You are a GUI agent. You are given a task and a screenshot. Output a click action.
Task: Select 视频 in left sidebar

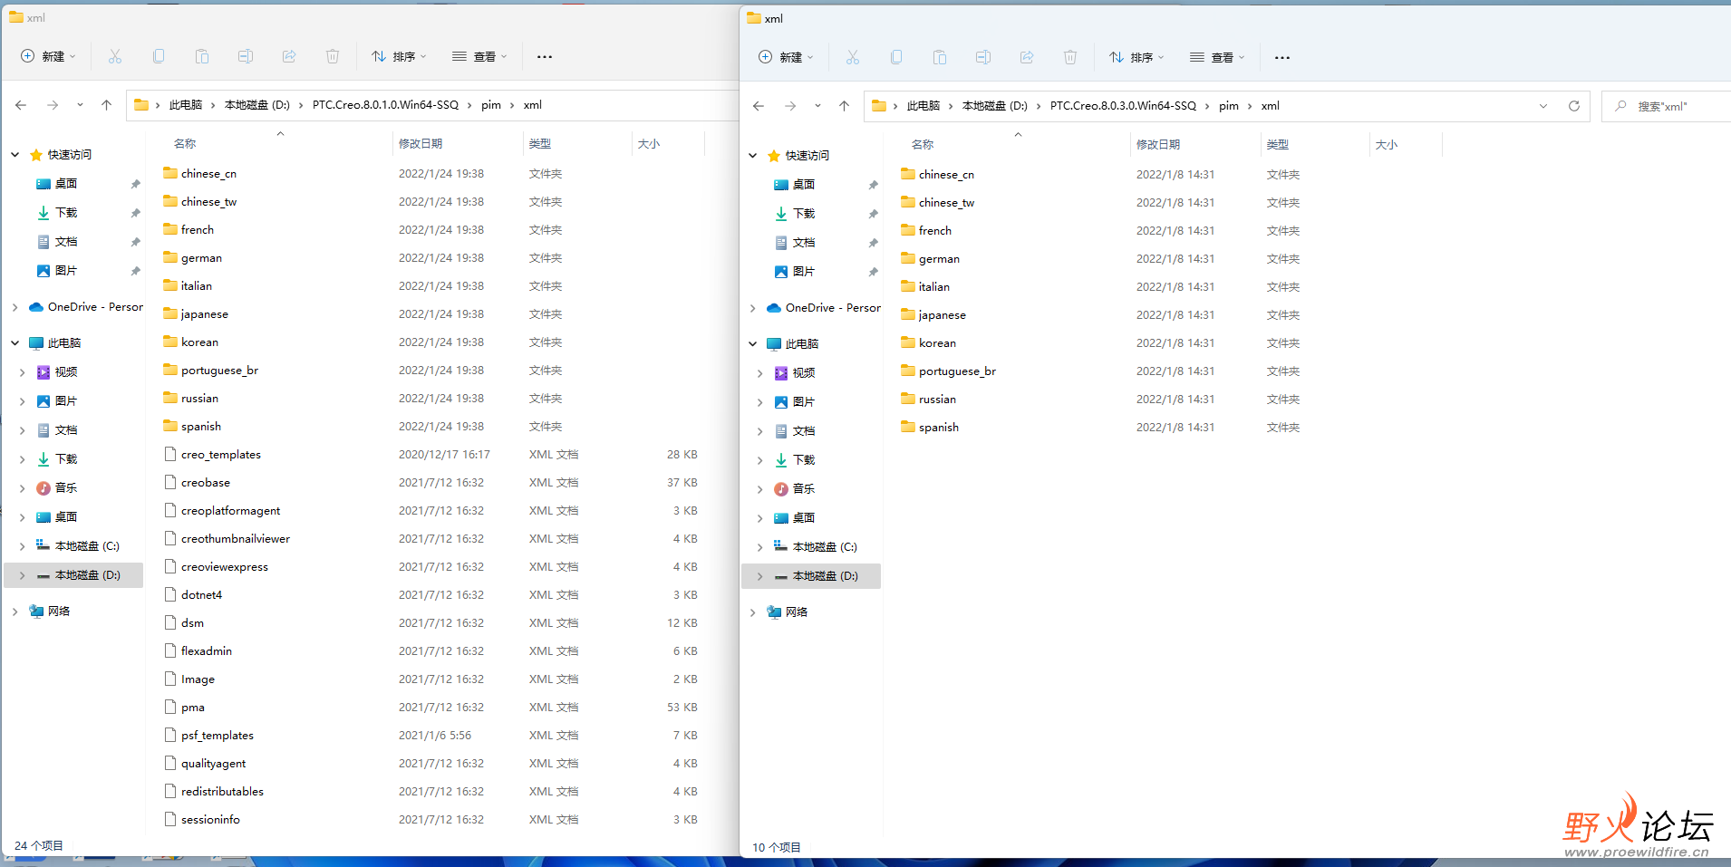[66, 372]
